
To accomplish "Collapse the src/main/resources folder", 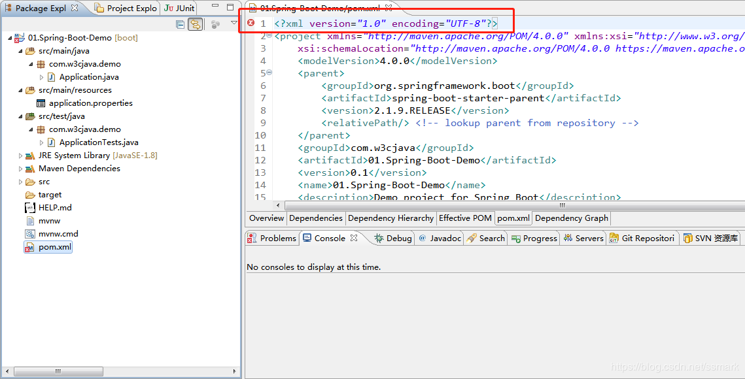I will tap(20, 90).
